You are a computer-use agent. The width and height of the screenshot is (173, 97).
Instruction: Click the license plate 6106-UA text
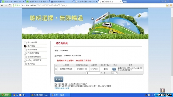(x=64, y=51)
